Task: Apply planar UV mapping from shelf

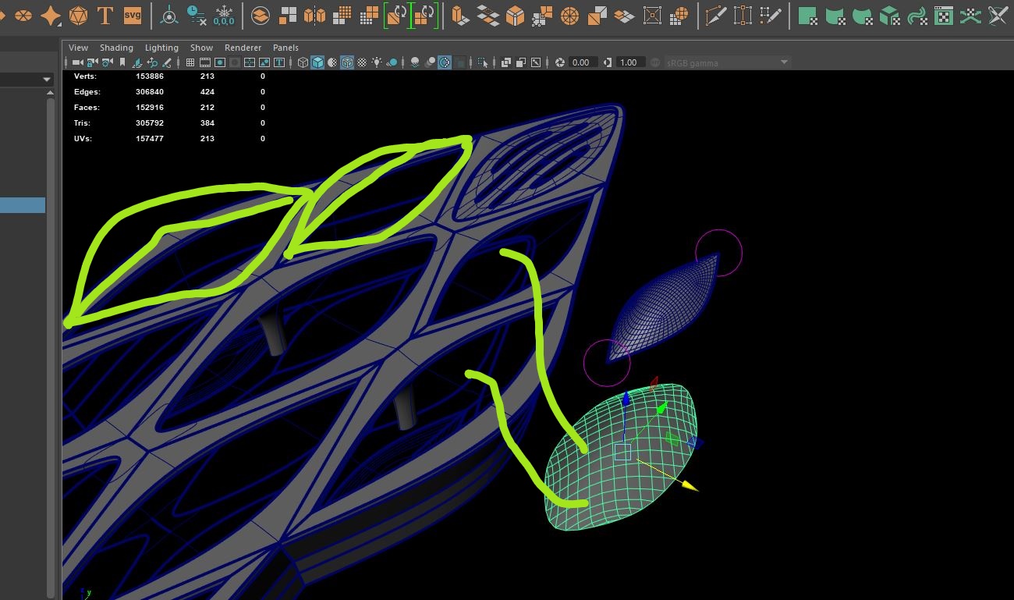Action: click(808, 15)
